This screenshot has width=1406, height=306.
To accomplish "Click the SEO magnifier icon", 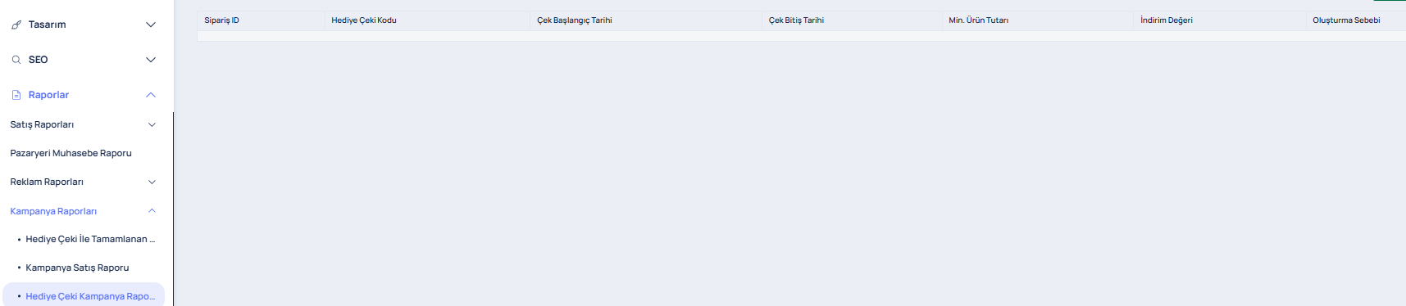I will 16,60.
